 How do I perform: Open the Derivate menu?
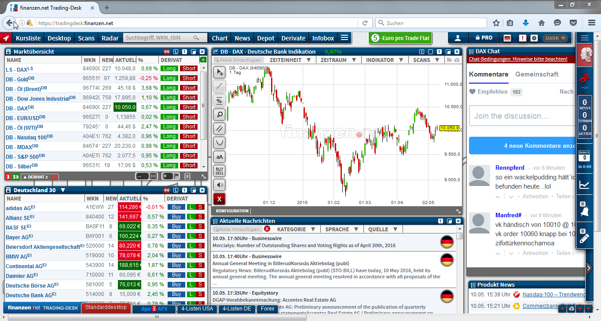pos(293,38)
